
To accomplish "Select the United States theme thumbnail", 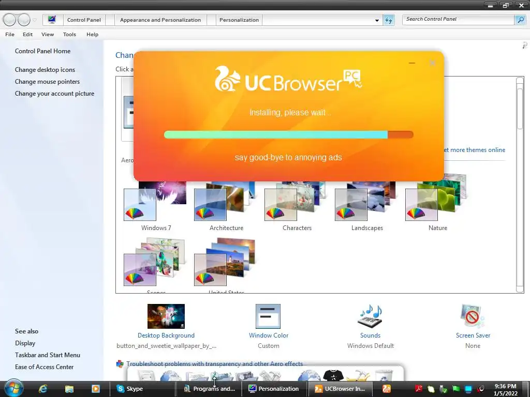I will click(226, 262).
